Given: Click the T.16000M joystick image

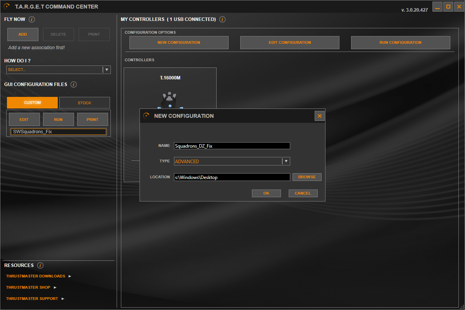Looking at the screenshot, I should click(170, 101).
